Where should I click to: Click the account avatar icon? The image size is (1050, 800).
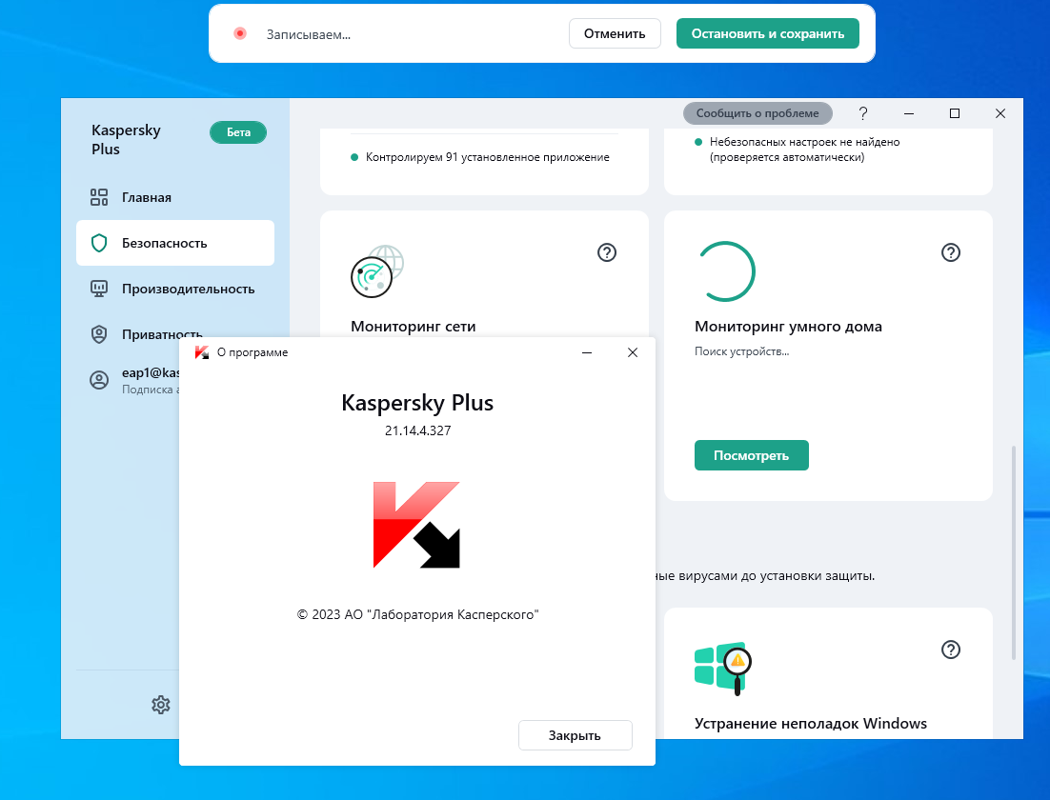99,380
